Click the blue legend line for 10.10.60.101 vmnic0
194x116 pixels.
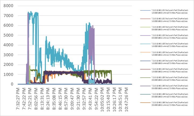click(145, 10)
